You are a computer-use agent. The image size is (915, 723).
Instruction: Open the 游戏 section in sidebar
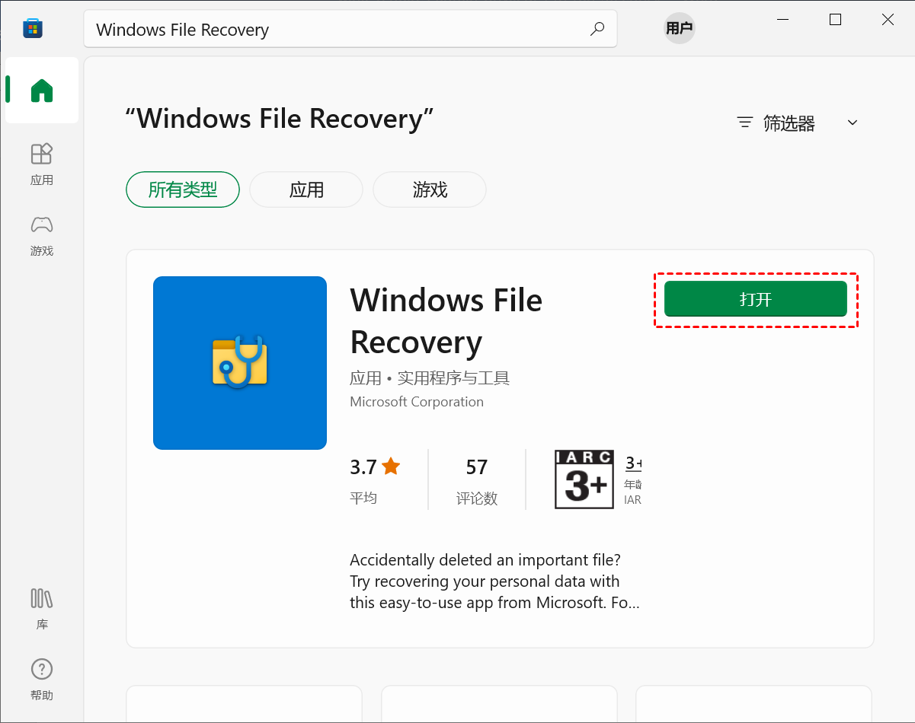tap(42, 235)
